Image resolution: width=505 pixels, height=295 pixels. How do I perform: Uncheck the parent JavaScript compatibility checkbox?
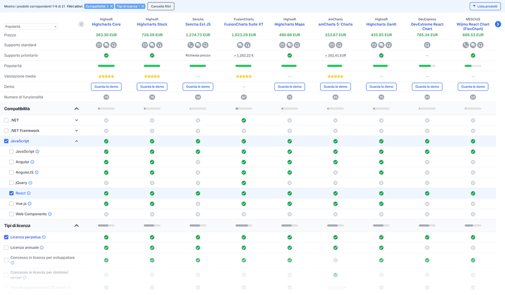point(6,141)
